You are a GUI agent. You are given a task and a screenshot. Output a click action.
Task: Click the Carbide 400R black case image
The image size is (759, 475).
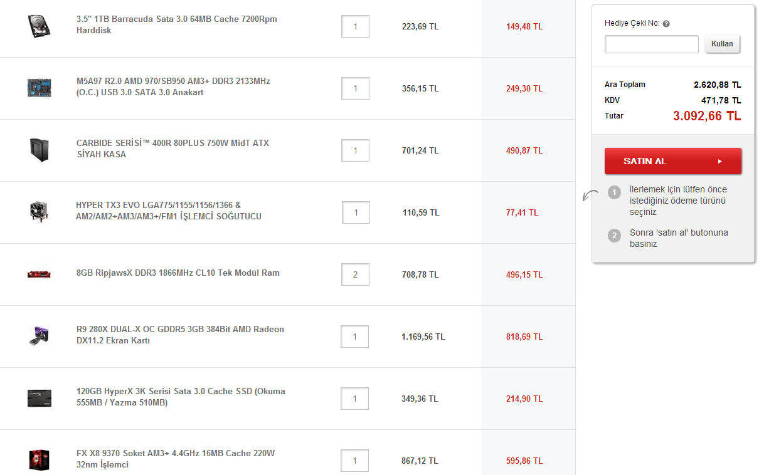[x=39, y=150]
